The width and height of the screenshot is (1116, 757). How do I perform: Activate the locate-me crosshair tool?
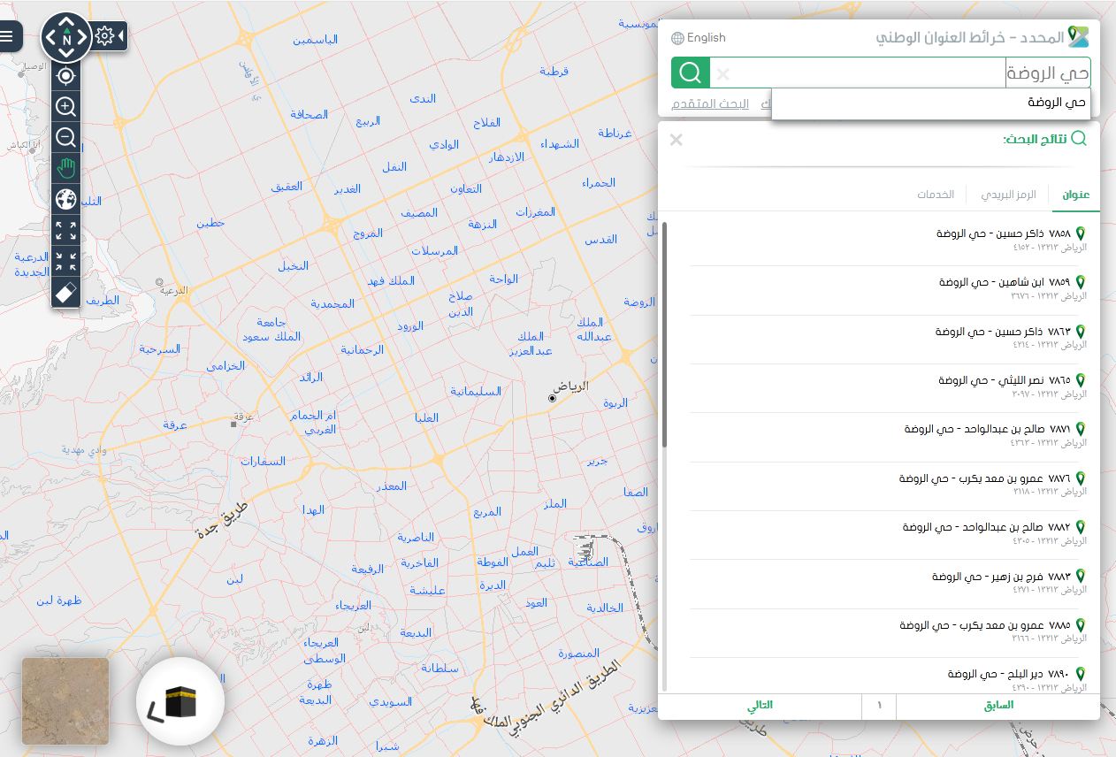pos(65,77)
